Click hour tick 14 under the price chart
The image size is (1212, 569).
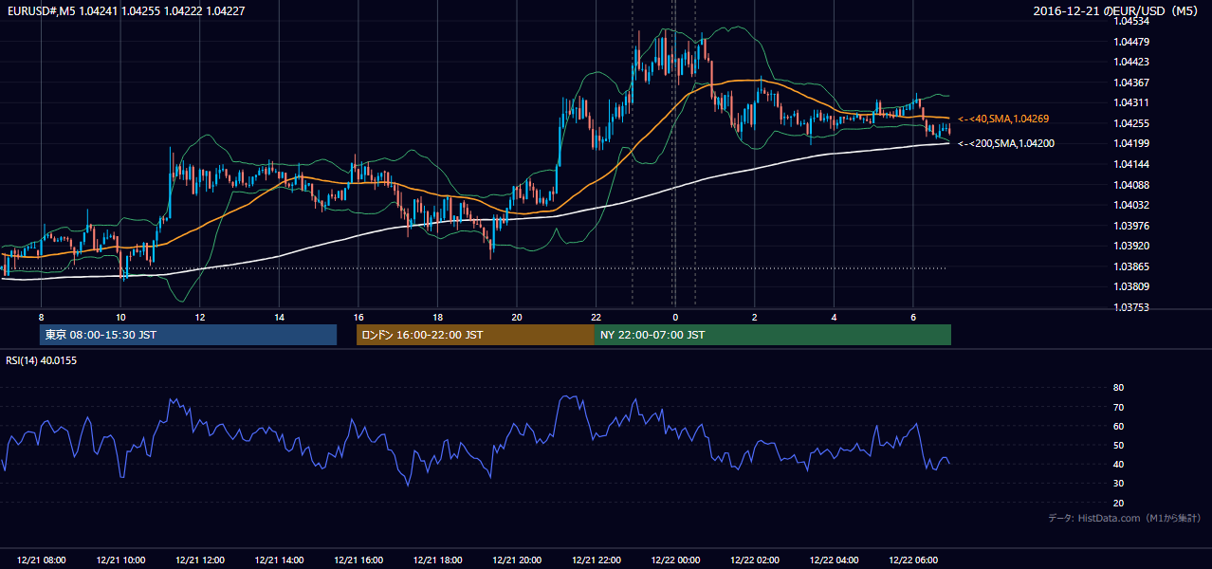point(279,317)
